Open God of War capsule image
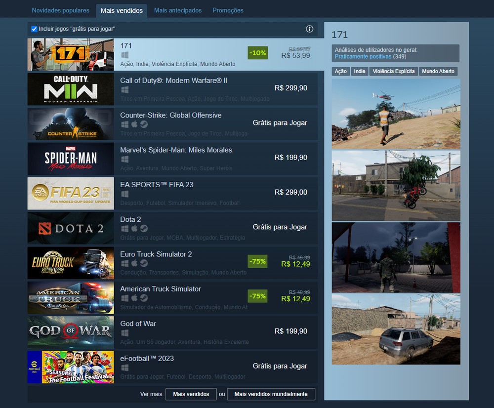The image size is (494, 408). pos(71,332)
